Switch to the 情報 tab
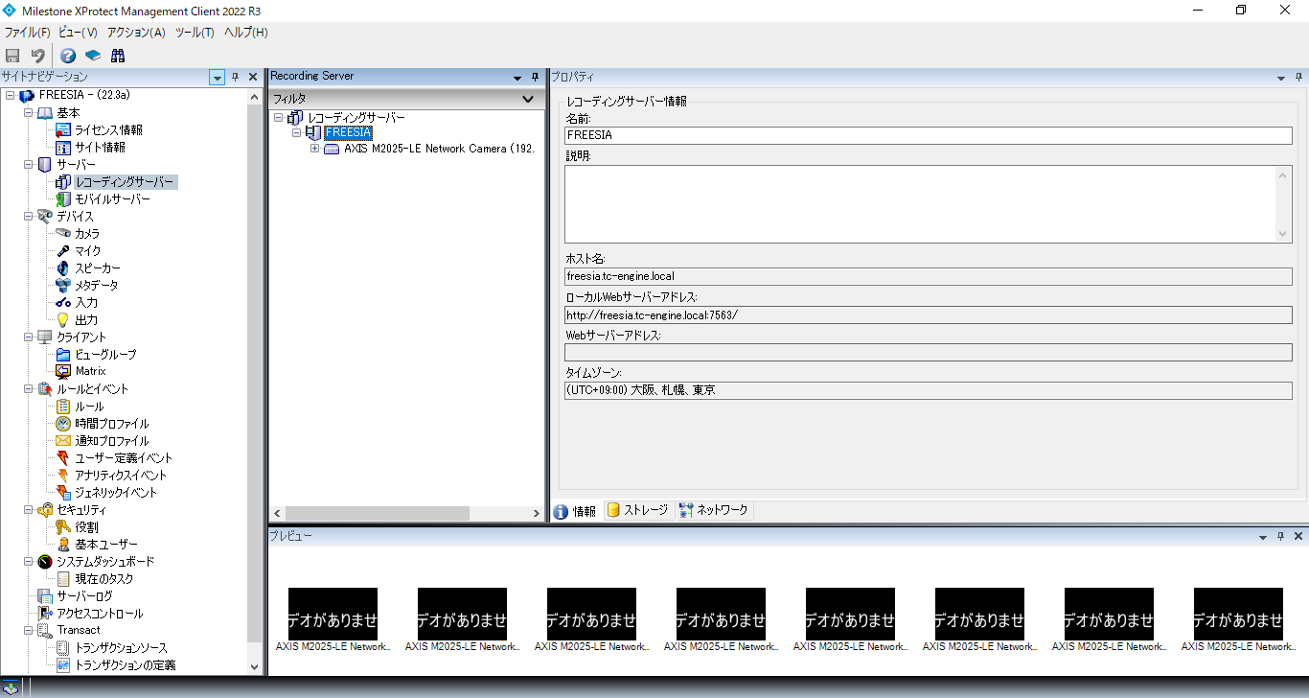This screenshot has width=1309, height=698. [x=576, y=511]
